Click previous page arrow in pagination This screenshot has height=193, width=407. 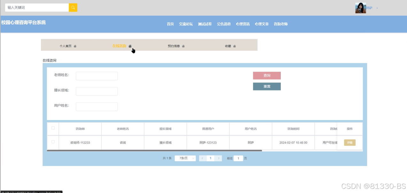tap(202, 158)
